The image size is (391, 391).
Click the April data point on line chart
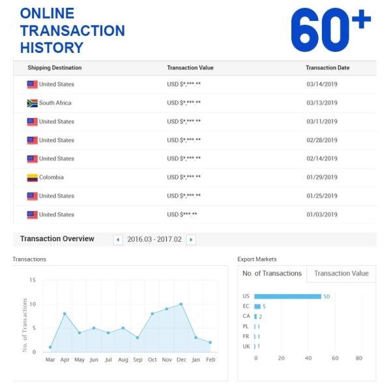click(65, 313)
